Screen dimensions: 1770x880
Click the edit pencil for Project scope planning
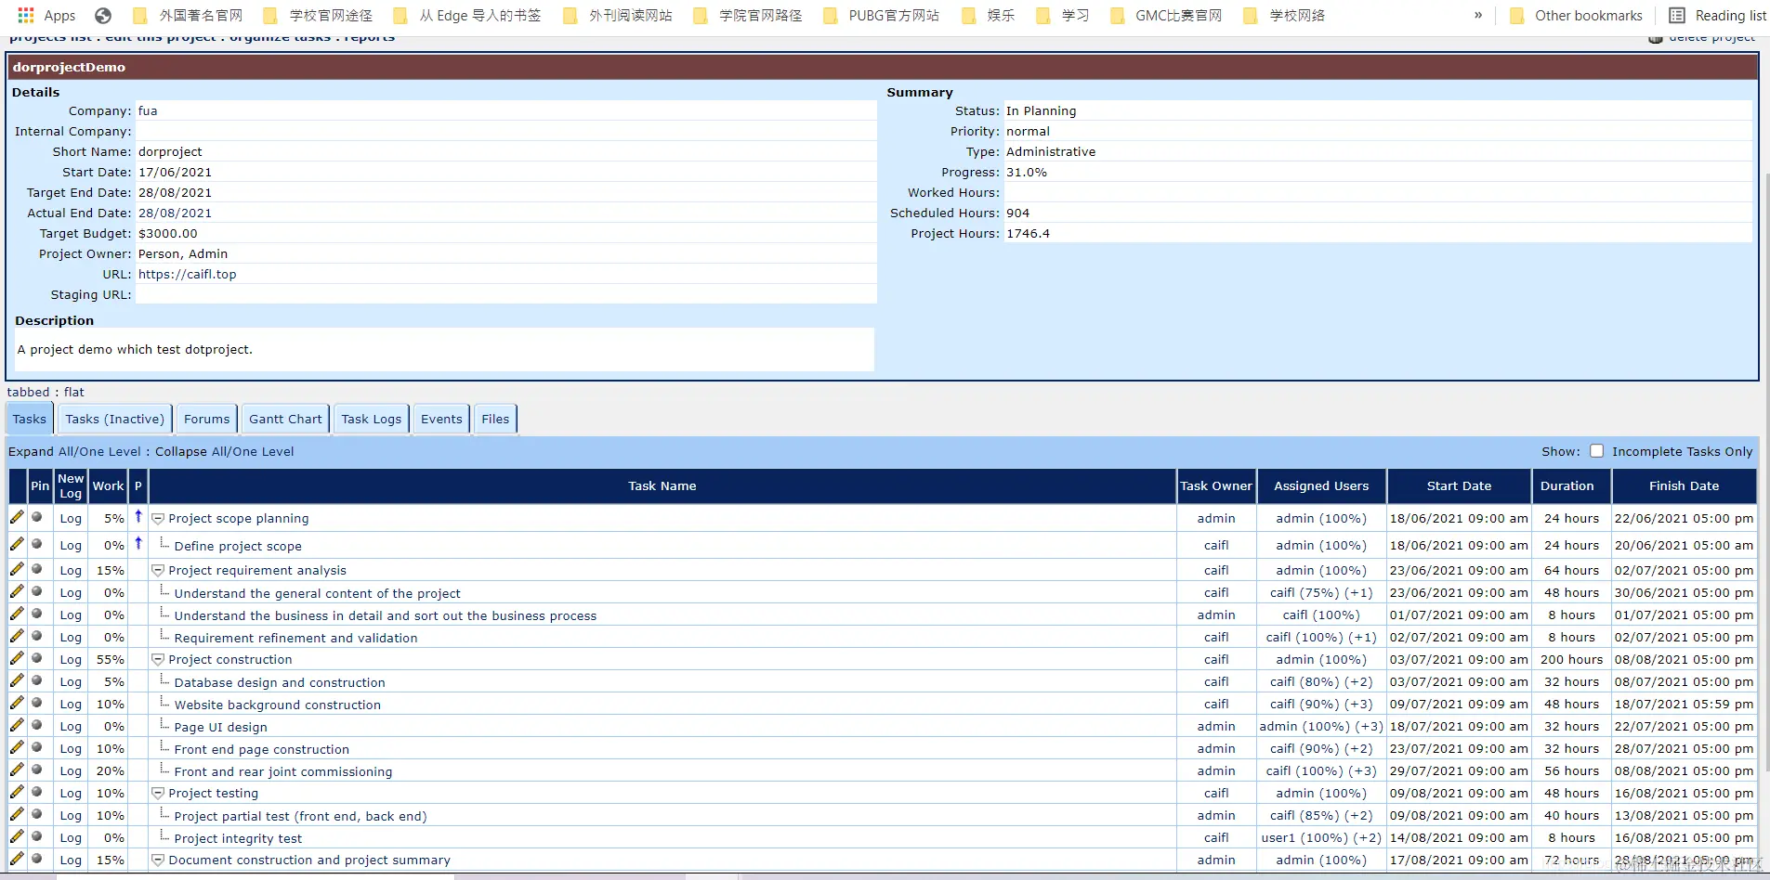17,517
